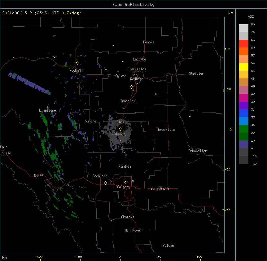Click the RedDeer city label
Image resolution: width=267 pixels, height=261 pixels.
(136, 79)
